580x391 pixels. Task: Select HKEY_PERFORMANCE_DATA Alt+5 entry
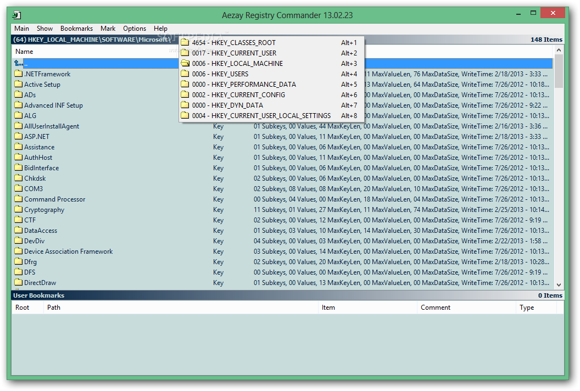[x=271, y=85]
